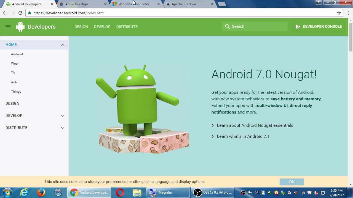Launch Safari from the taskbar
Image resolution: width=353 pixels, height=198 pixels.
click(58, 193)
